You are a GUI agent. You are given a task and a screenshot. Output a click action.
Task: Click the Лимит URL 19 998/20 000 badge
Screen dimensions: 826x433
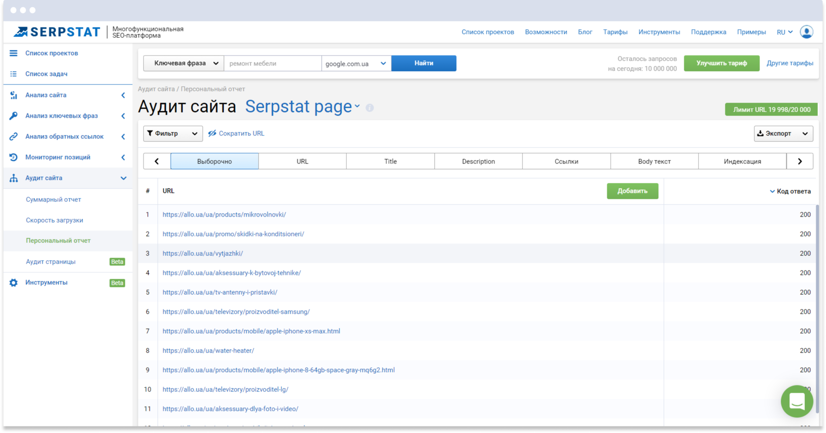[771, 109]
